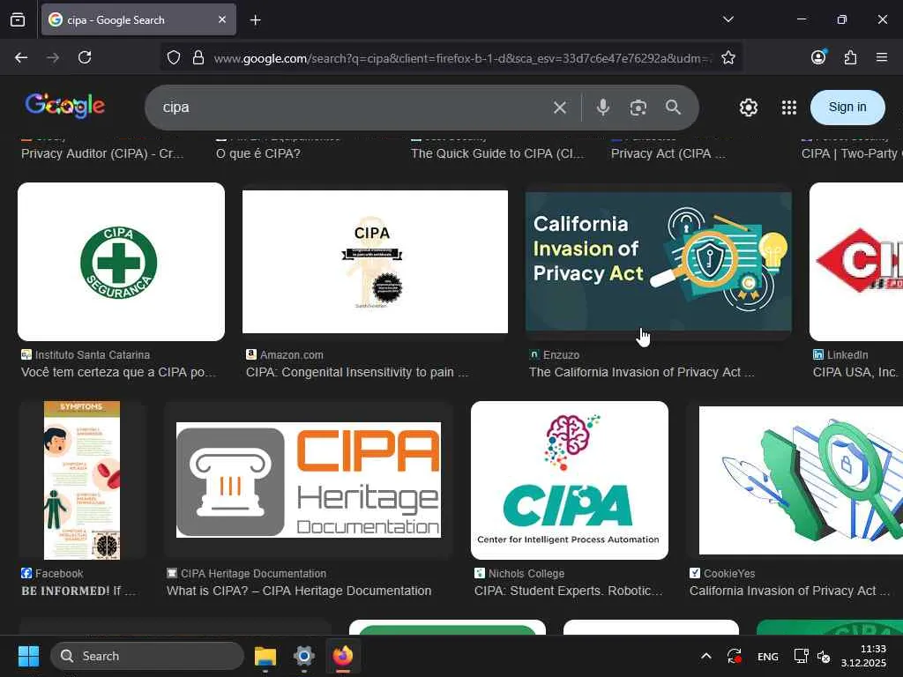Open the ENG language switcher
This screenshot has height=677, width=903.
click(x=768, y=657)
